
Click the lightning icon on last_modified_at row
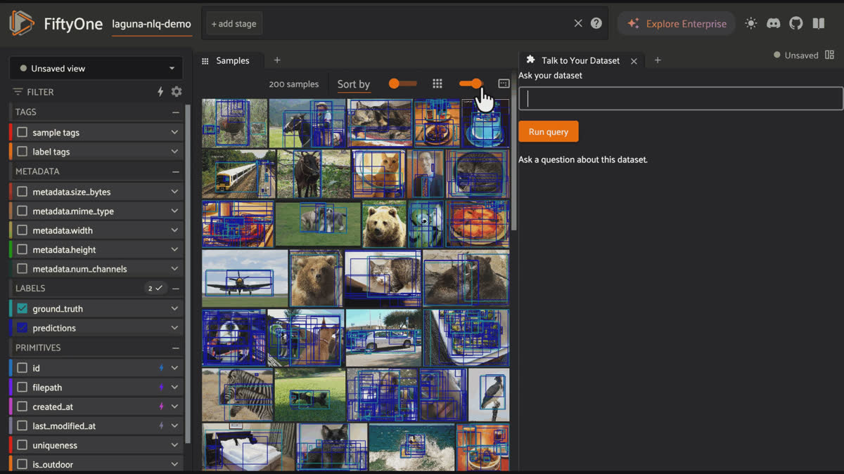pos(161,426)
